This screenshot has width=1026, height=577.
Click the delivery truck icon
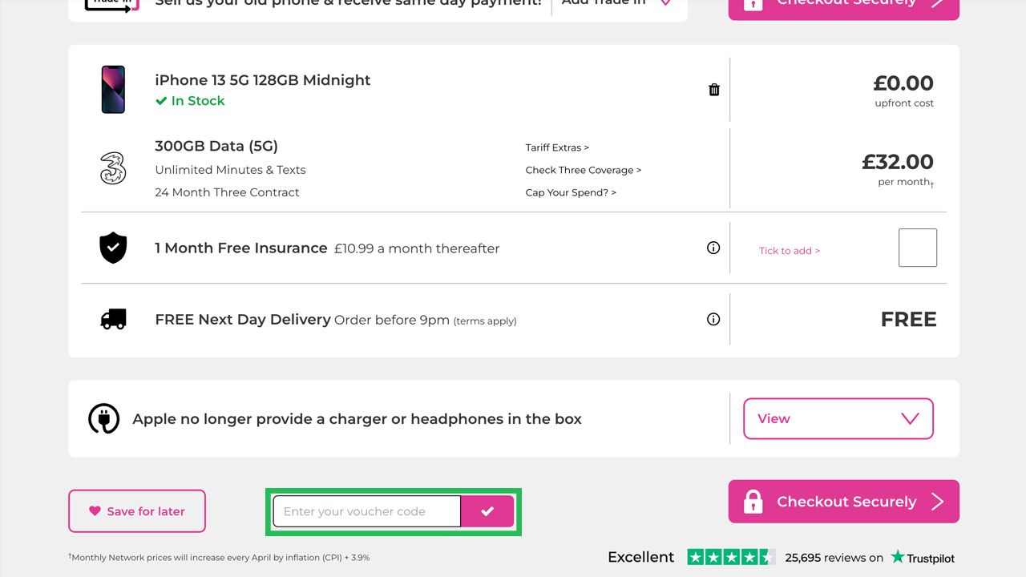tap(113, 319)
